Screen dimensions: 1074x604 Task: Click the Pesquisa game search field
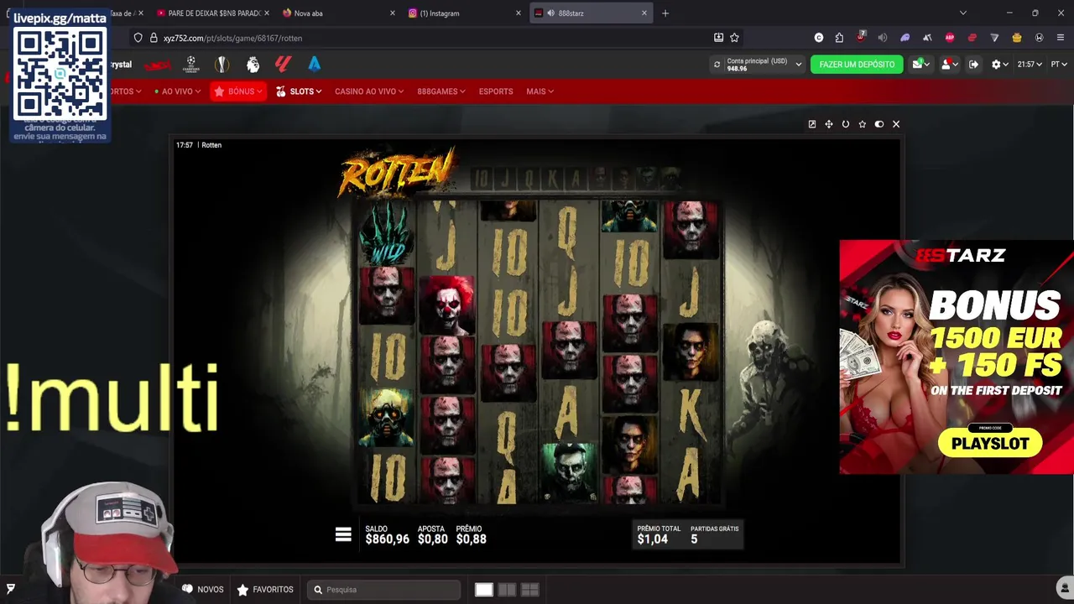[x=383, y=590]
